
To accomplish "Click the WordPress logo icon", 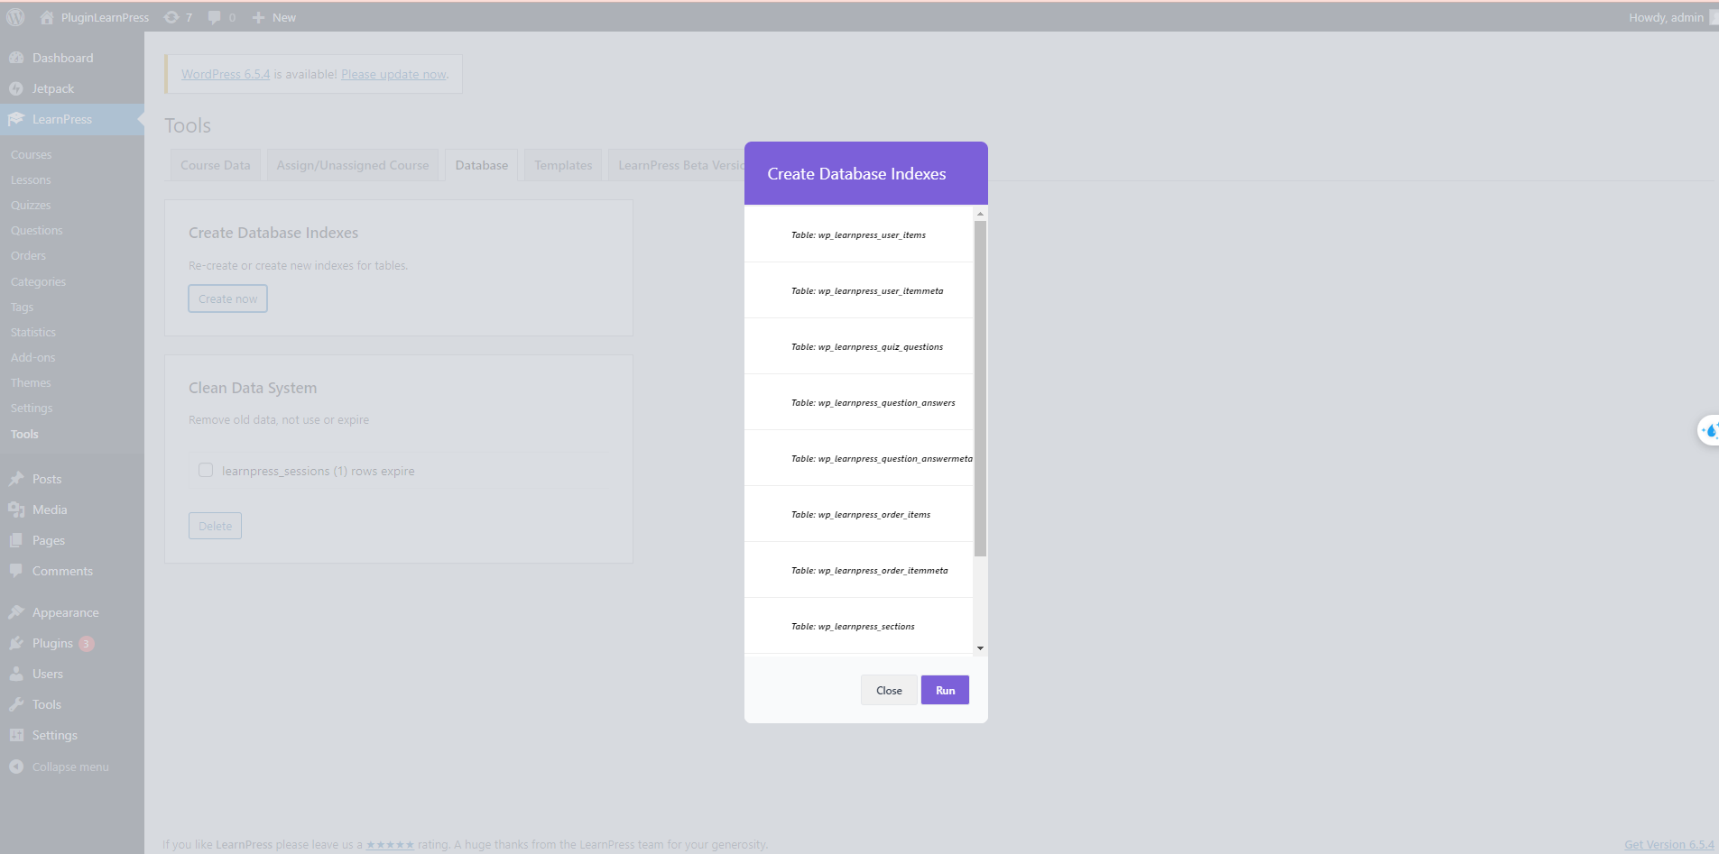I will pos(15,17).
